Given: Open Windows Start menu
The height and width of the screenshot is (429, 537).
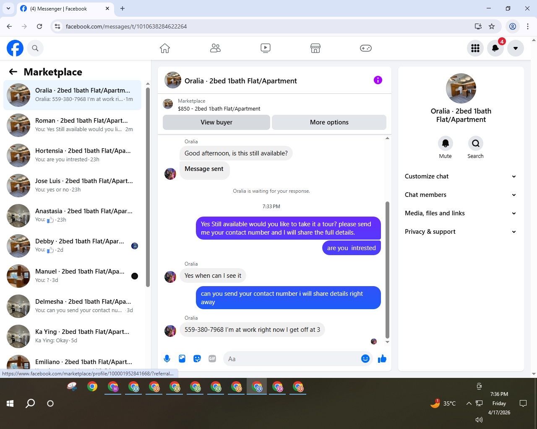Looking at the screenshot, I should pyautogui.click(x=10, y=403).
